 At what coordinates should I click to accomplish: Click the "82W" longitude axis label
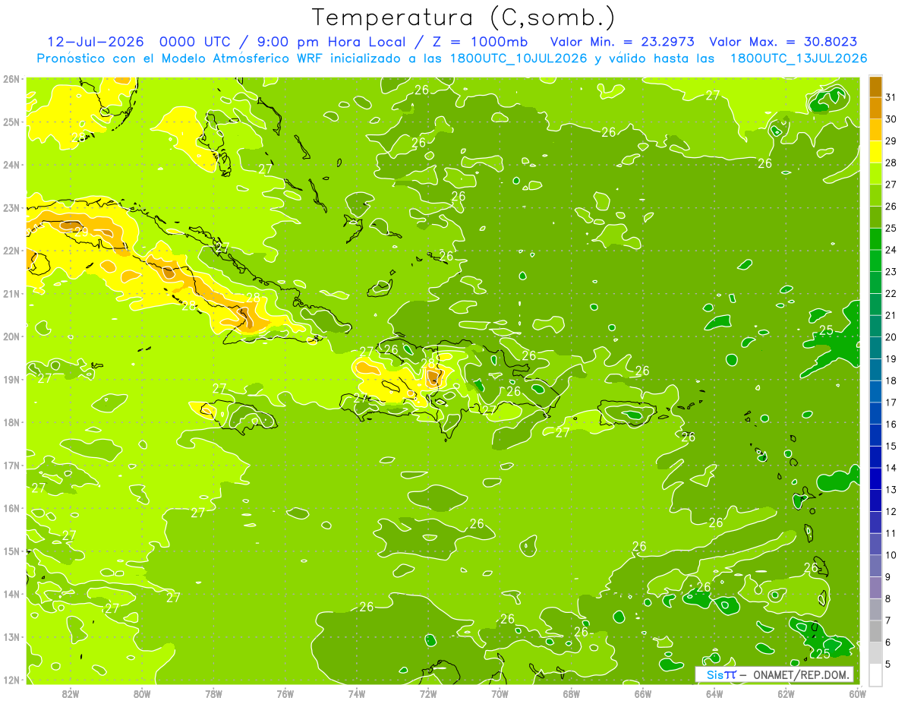(70, 693)
